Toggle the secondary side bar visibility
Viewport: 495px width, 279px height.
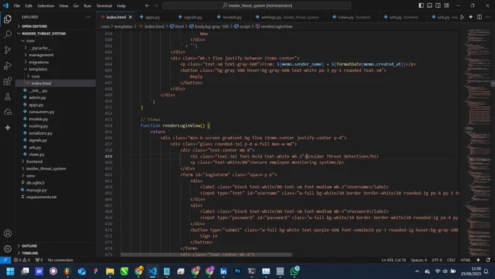coord(438,5)
